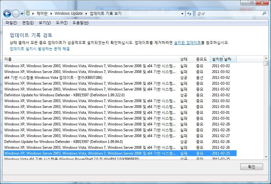Image resolution: width=271 pixels, height=184 pixels.
Task: Minimize the update history window
Action: coord(244,3)
